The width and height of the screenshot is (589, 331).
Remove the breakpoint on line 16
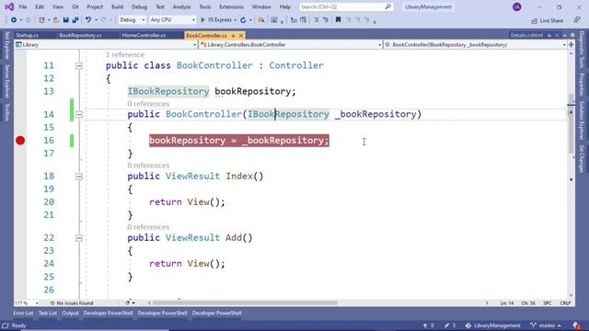tap(20, 141)
